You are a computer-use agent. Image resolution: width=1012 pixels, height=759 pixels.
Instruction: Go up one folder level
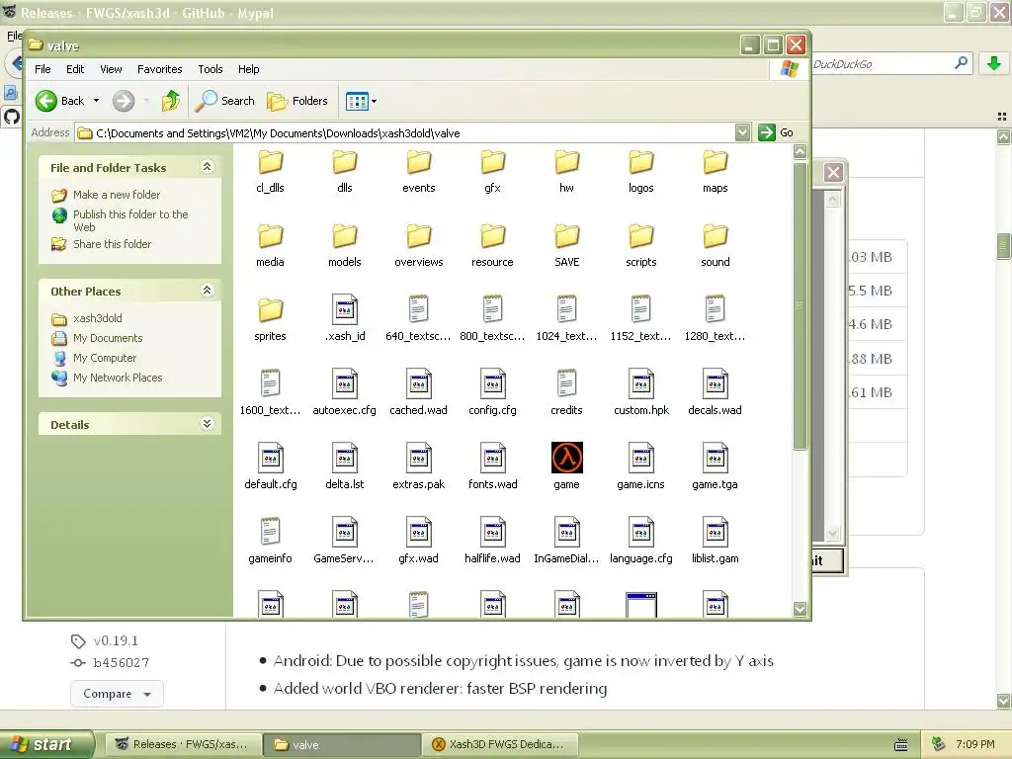(171, 101)
